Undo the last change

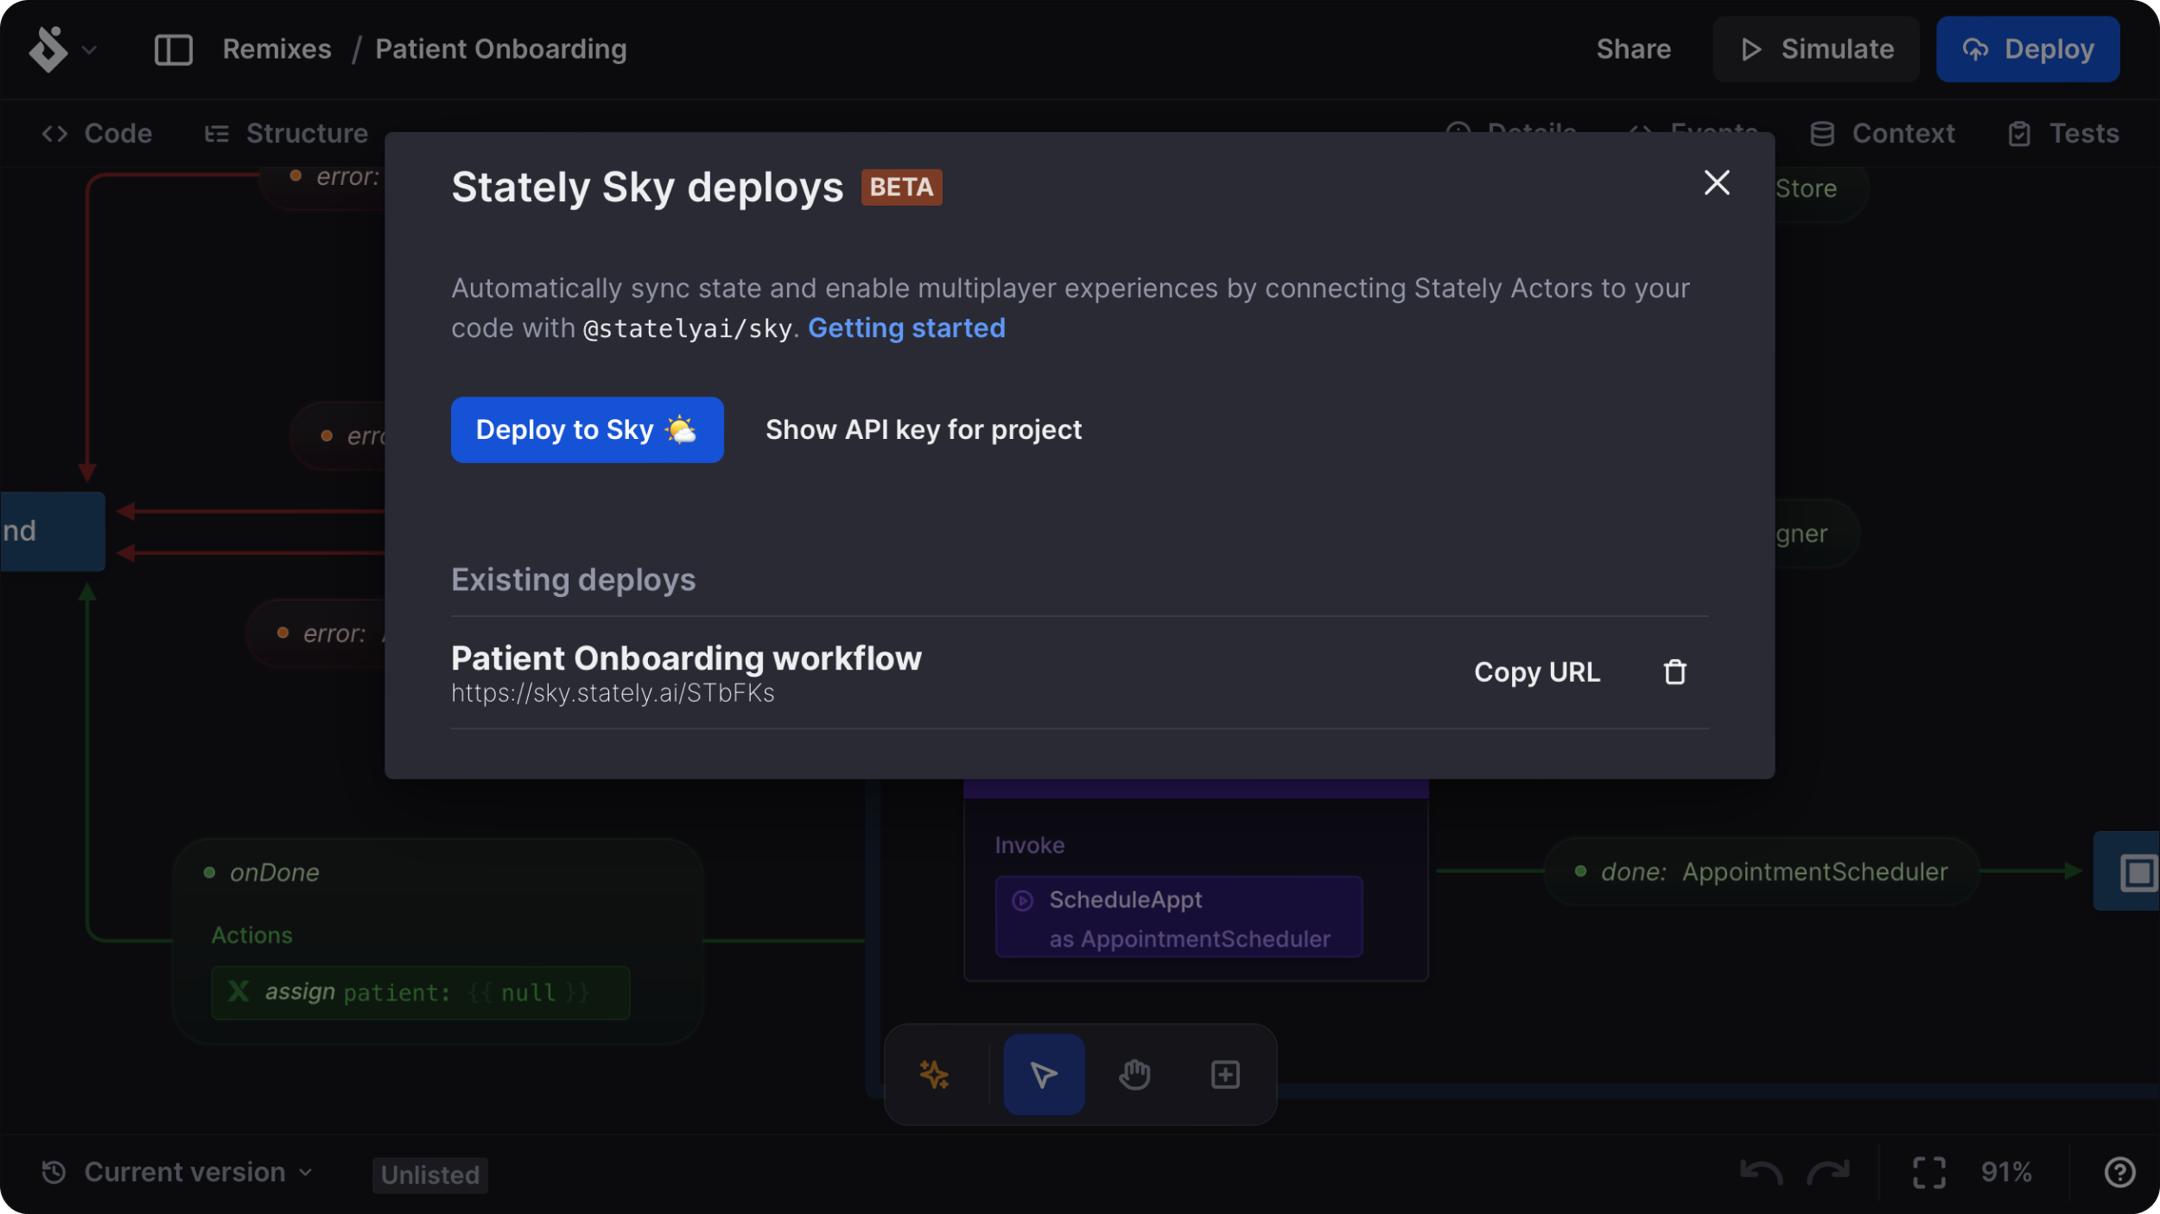click(x=1762, y=1172)
